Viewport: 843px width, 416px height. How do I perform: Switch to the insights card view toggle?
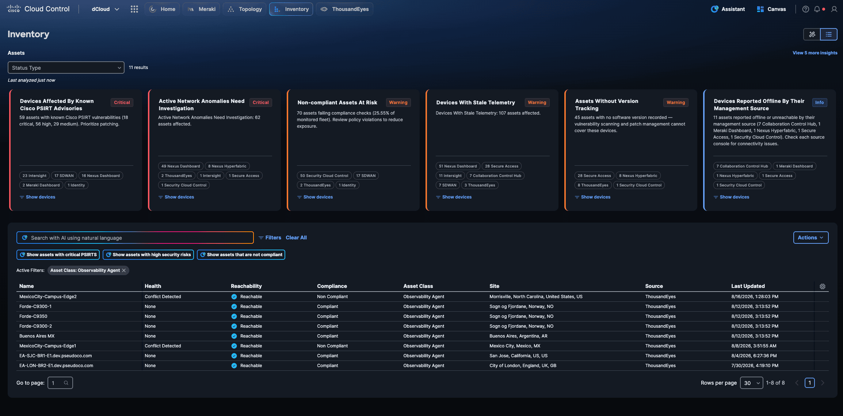tap(812, 34)
